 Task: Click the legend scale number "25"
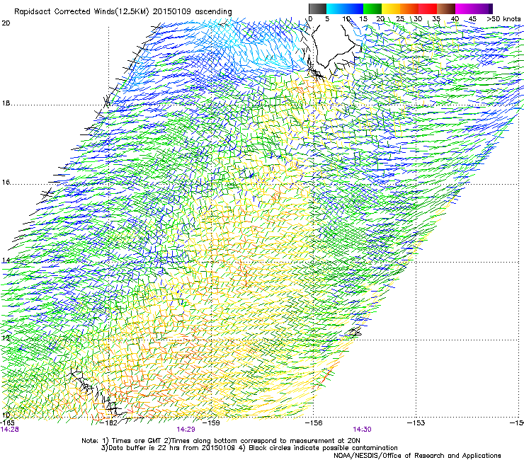tap(399, 19)
